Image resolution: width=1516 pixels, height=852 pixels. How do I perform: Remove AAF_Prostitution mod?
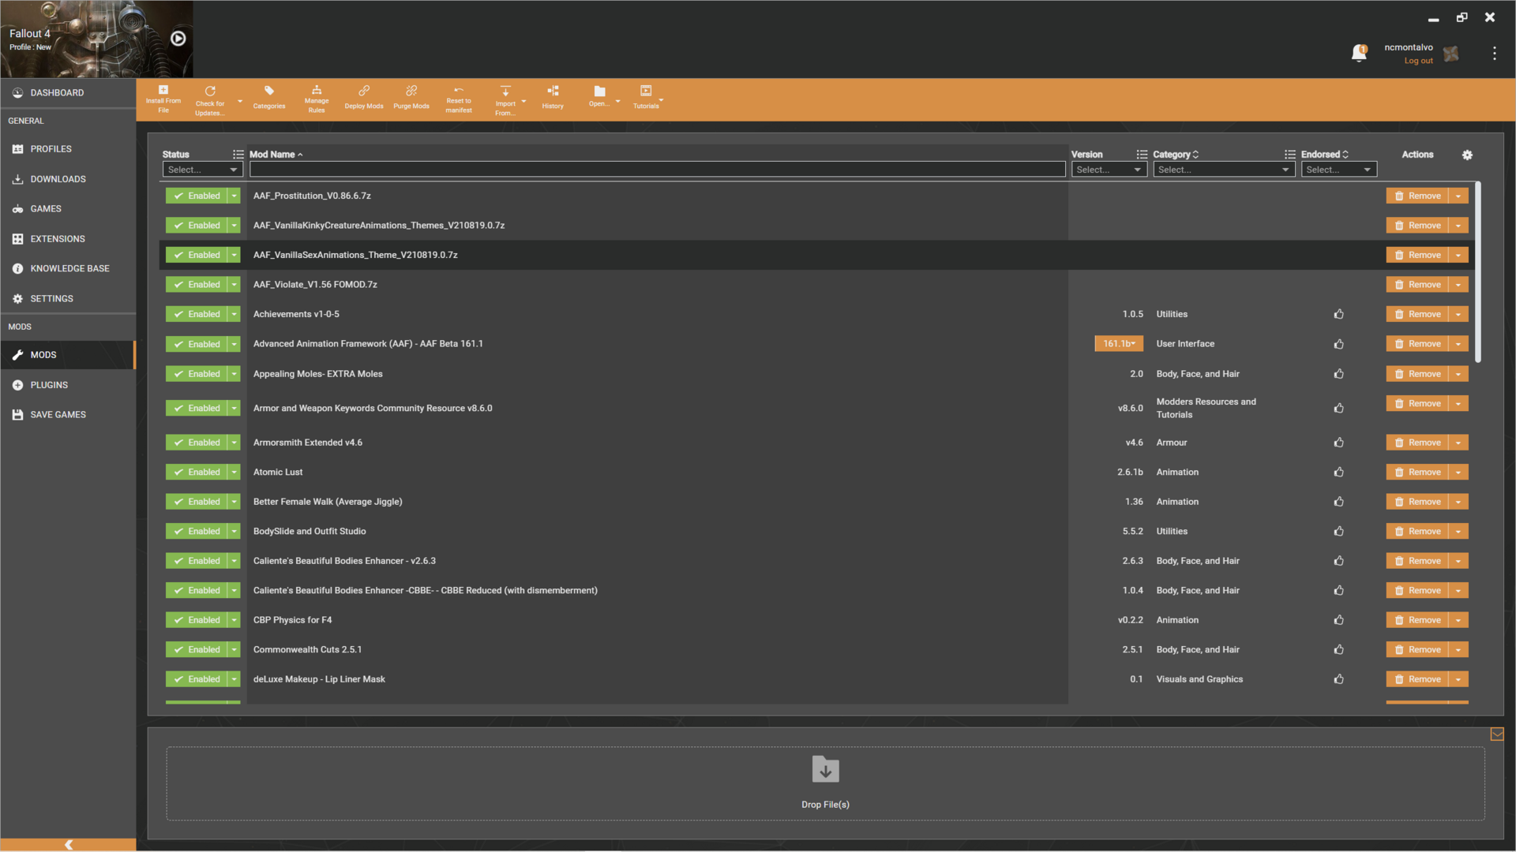pyautogui.click(x=1417, y=196)
